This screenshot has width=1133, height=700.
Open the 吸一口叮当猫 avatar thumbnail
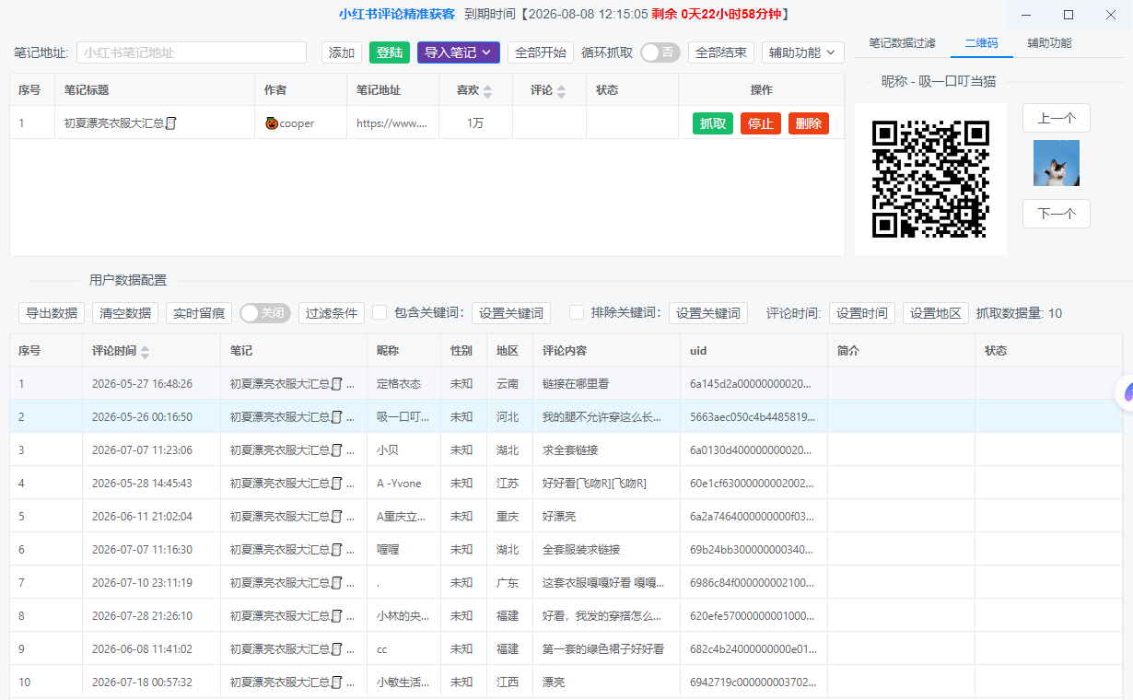click(x=1057, y=163)
